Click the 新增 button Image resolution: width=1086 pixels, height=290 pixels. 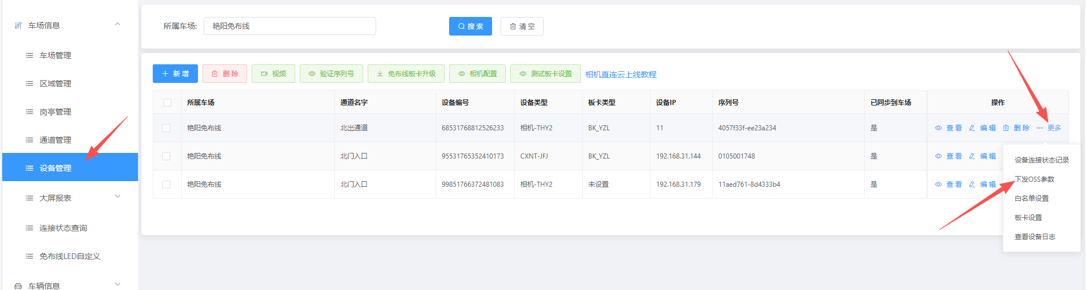(x=175, y=73)
